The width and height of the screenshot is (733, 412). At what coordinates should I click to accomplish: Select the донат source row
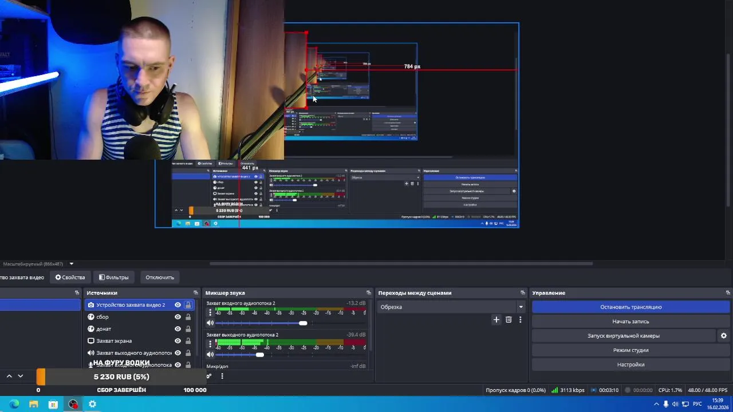(x=140, y=329)
